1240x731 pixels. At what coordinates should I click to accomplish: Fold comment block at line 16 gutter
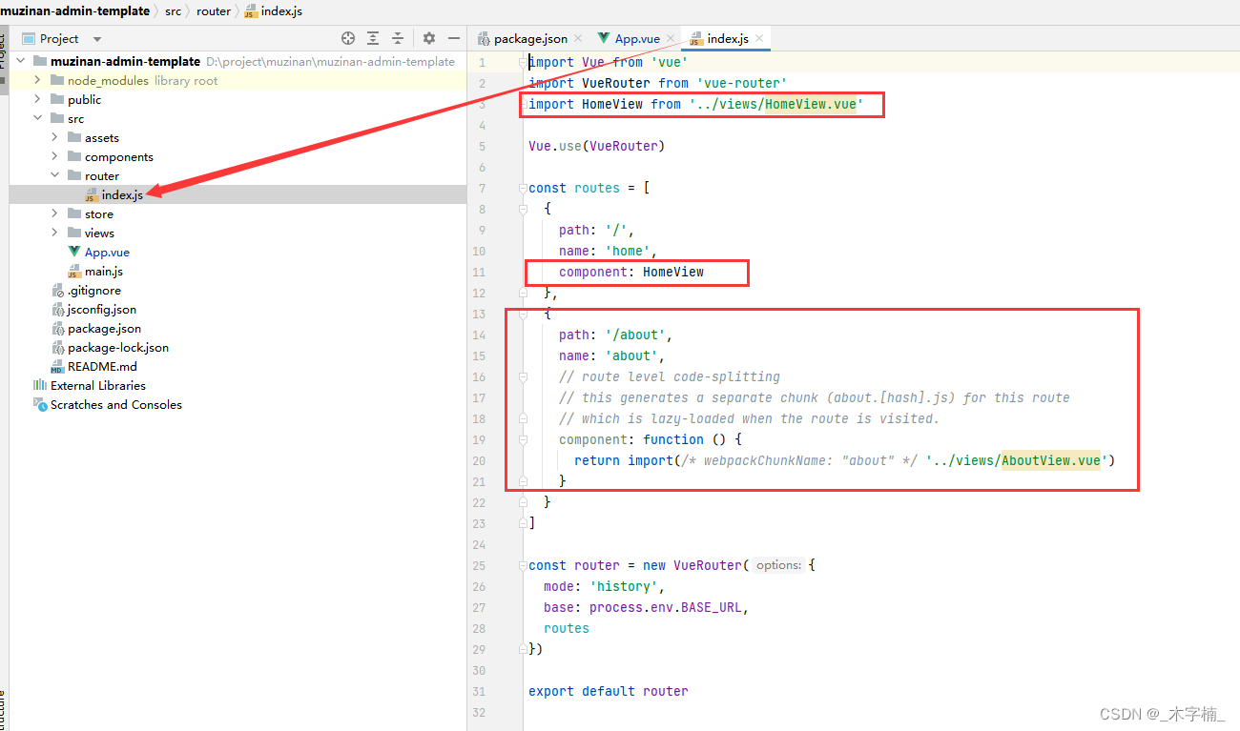click(x=523, y=376)
